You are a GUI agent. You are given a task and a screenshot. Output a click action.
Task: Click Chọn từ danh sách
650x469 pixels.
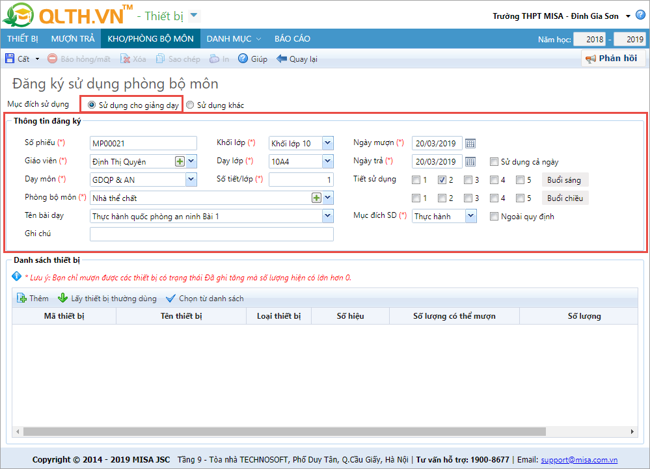coord(205,299)
